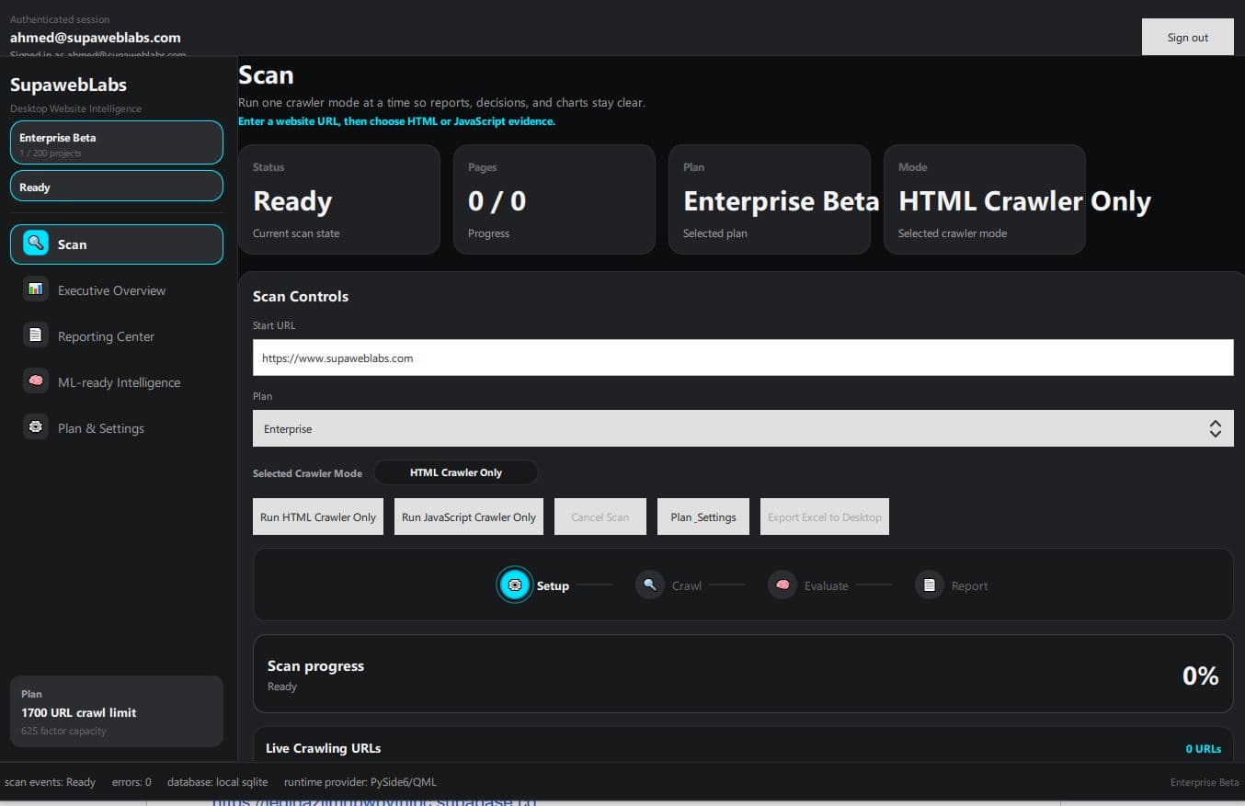The image size is (1245, 806).
Task: Select the Report step document icon
Action: click(930, 585)
